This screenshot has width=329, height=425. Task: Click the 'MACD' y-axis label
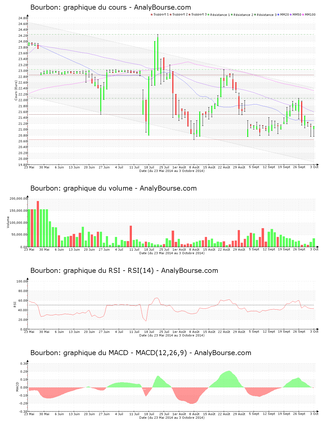pyautogui.click(x=17, y=387)
